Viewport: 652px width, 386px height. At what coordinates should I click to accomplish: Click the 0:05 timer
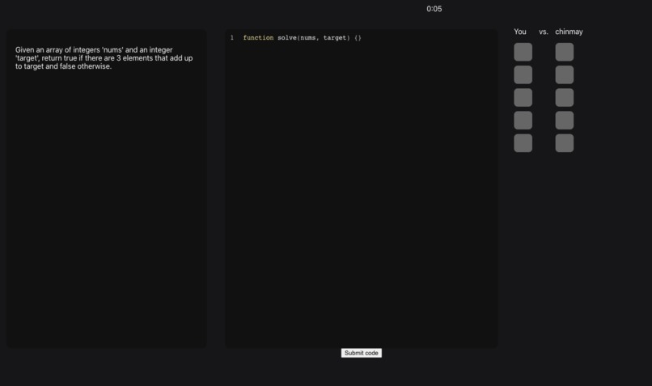434,9
